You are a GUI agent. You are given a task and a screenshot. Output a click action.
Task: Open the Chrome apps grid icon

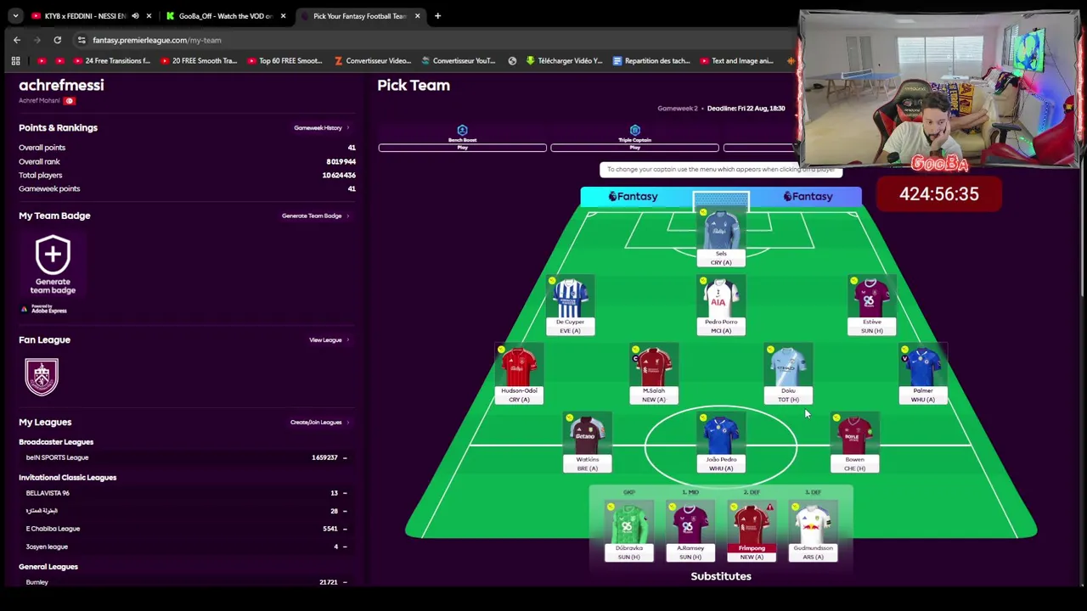point(15,60)
